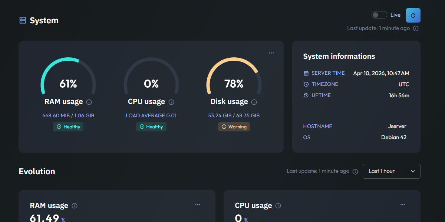Click the uptime value 16h 56m
Viewport: 445px width, 222px height.
pos(399,95)
